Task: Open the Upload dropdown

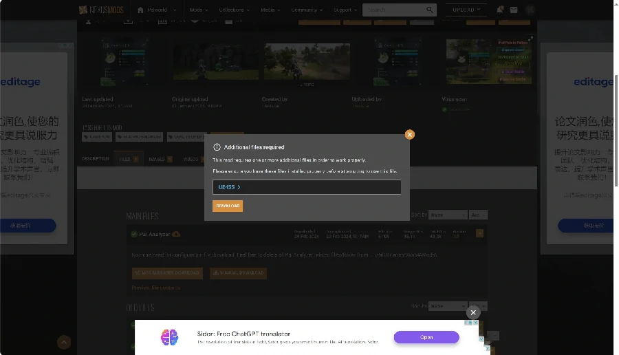Action: tap(466, 10)
